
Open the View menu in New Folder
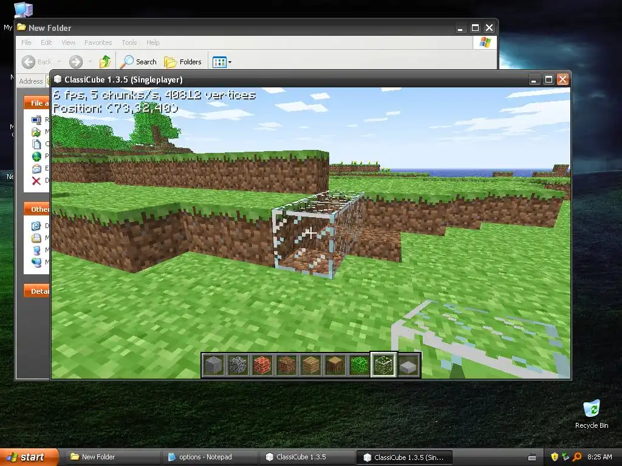coord(68,42)
